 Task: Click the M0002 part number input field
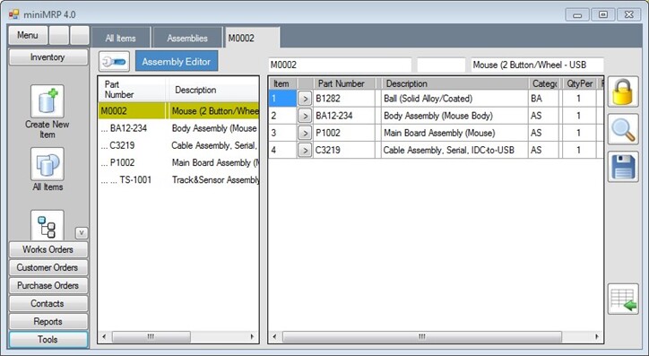click(x=340, y=65)
